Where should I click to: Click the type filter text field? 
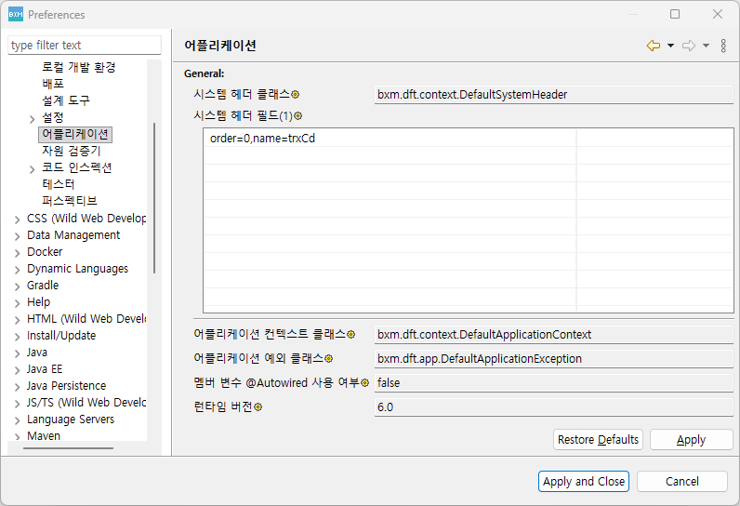pyautogui.click(x=85, y=46)
